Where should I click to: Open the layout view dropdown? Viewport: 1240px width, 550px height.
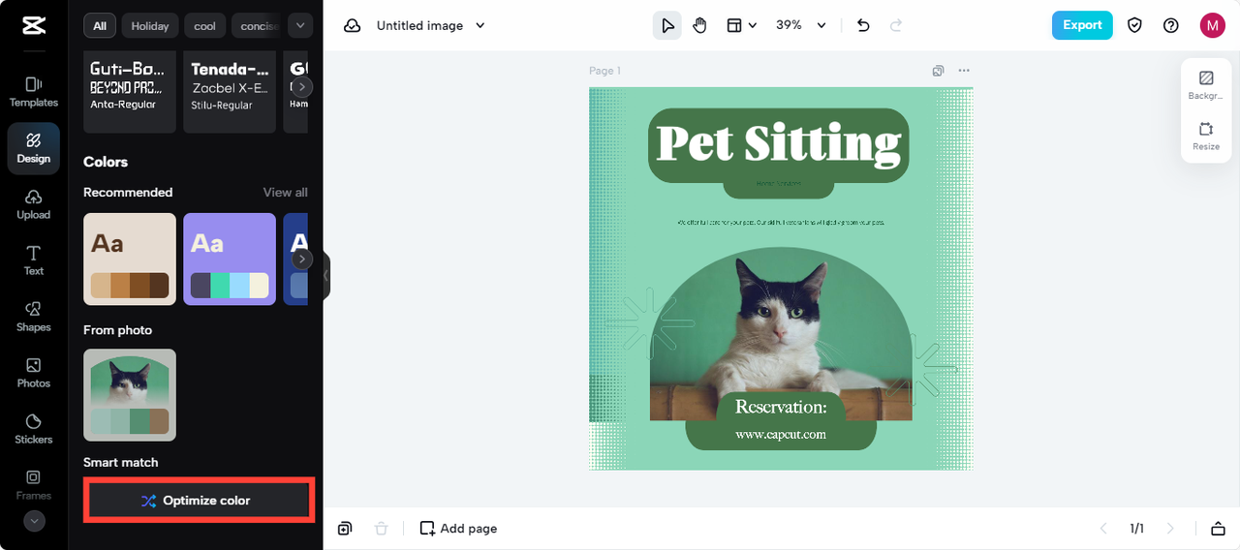point(741,25)
